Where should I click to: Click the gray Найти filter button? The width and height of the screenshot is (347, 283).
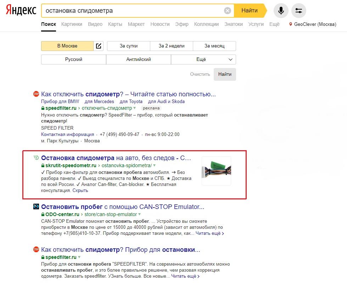click(x=225, y=74)
